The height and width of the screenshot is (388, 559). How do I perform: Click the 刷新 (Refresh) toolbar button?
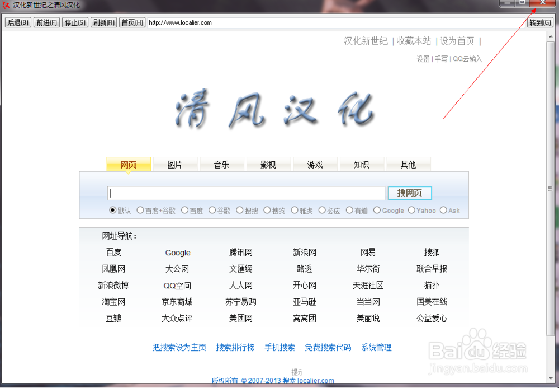pos(103,22)
